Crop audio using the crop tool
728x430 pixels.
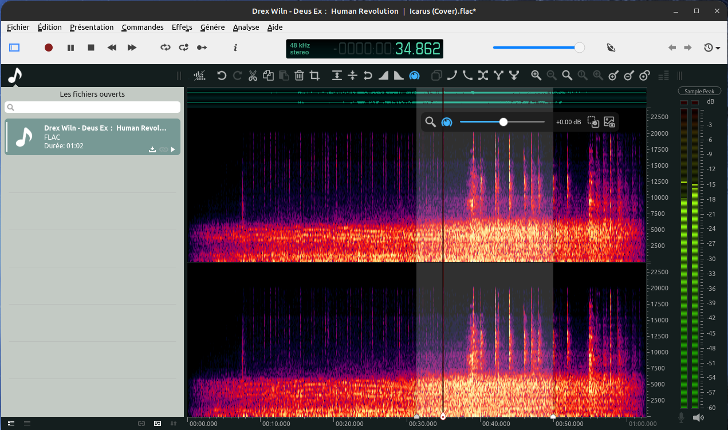tap(314, 76)
